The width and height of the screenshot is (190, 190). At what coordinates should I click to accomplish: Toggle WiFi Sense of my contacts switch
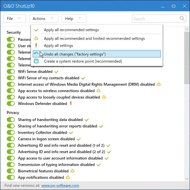pos(11,78)
